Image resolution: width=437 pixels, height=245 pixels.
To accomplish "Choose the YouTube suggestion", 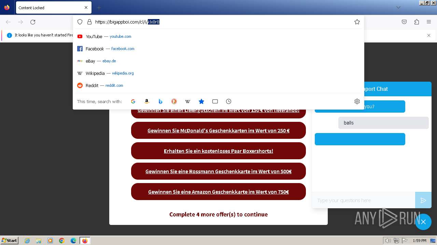I will tap(218, 36).
